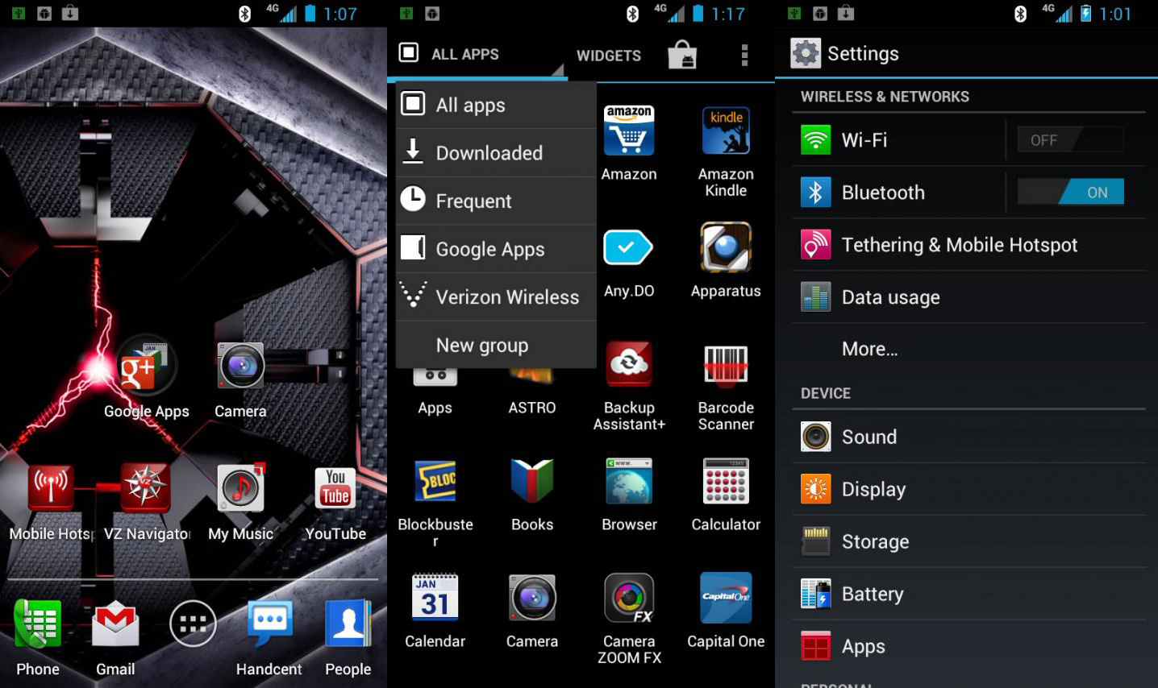Expand More… under Wireless & Networks
This screenshot has width=1158, height=688.
[869, 349]
